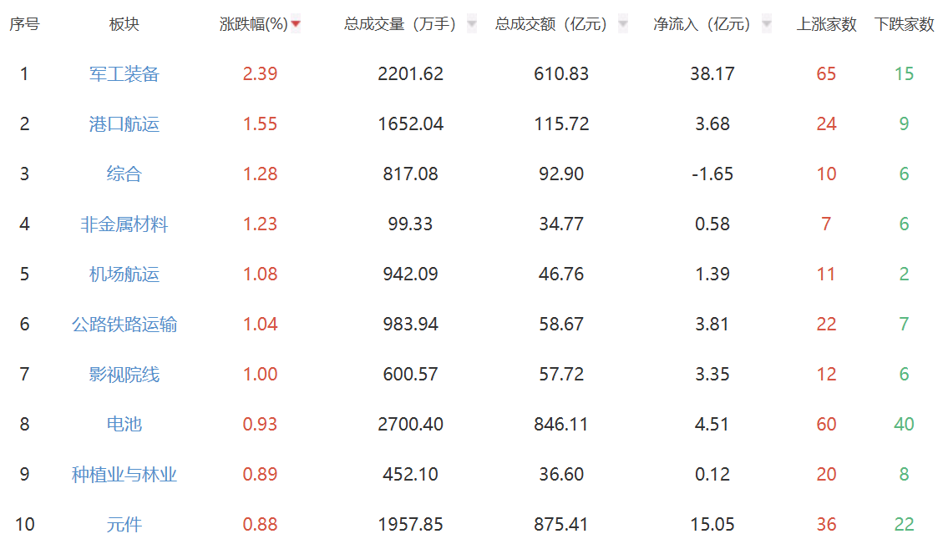
Task: Click the sort arrow next to 总成交额
Action: pos(622,25)
